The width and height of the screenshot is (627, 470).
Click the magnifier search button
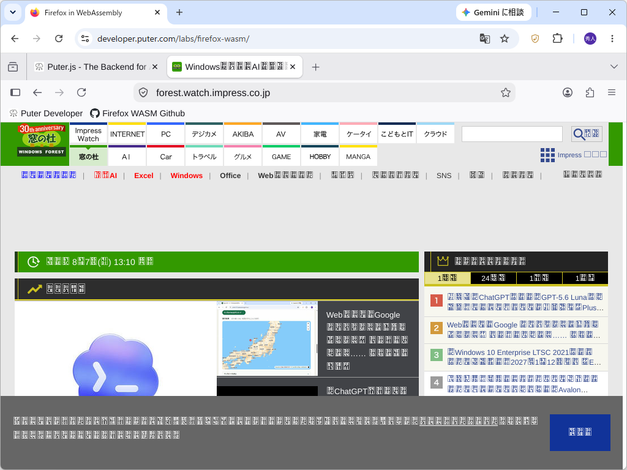pos(587,134)
